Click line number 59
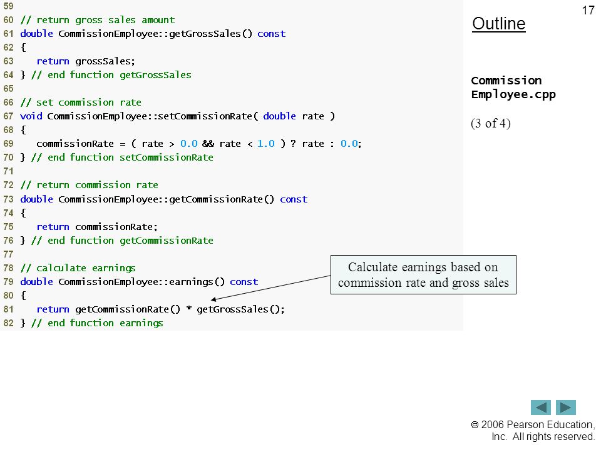The width and height of the screenshot is (601, 450). tap(8, 6)
